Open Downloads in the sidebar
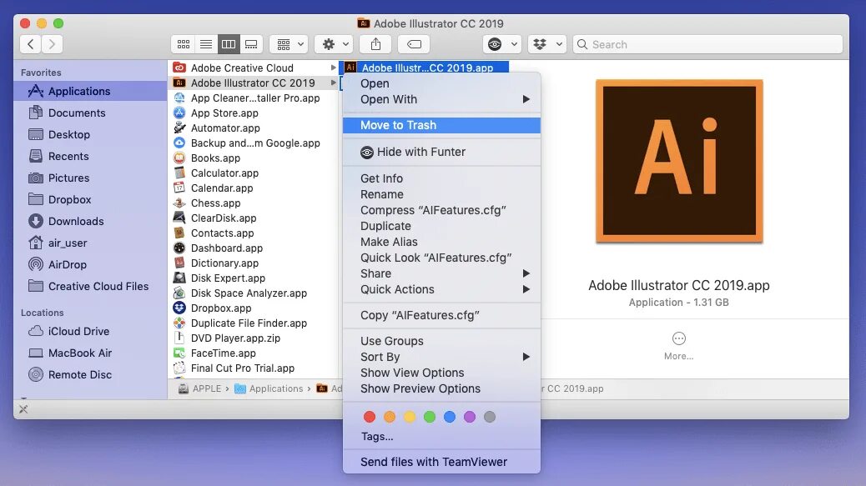 90,221
